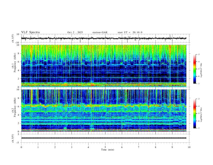Click the ch.3 black horizontal trace
The image size is (213, 165).
click(x=104, y=138)
